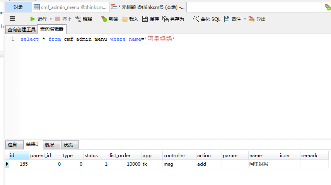Select the 查询编辑器 tab
The width and height of the screenshot is (331, 185).
coord(52,29)
